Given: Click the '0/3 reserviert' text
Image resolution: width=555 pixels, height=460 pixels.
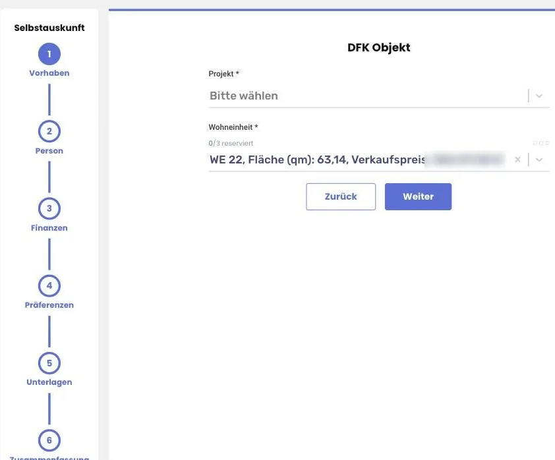Looking at the screenshot, I should point(231,143).
